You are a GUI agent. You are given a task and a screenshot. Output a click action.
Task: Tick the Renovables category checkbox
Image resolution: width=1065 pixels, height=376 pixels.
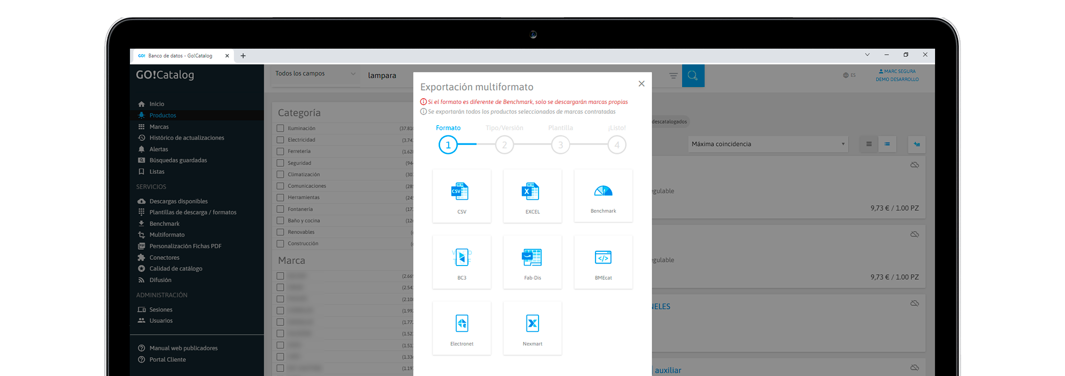coord(280,232)
